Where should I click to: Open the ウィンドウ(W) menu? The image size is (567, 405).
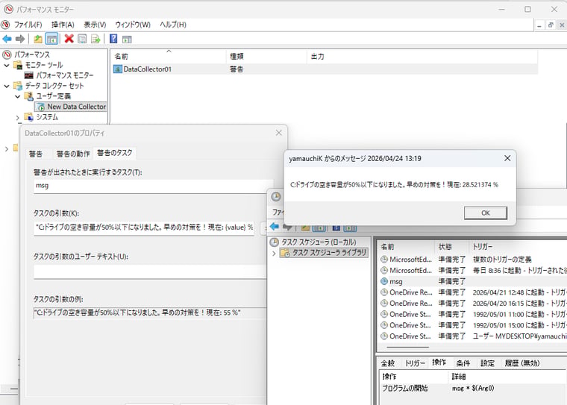(133, 25)
